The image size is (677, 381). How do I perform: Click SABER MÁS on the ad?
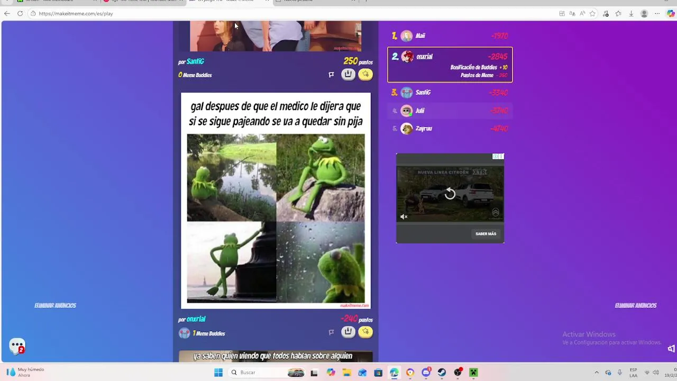coord(486,234)
